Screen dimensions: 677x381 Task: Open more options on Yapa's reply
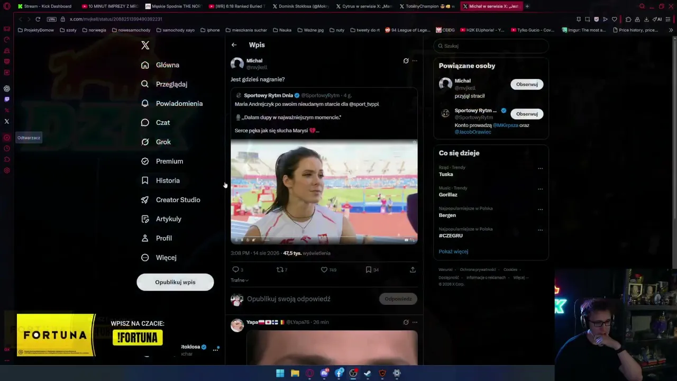coord(415,322)
